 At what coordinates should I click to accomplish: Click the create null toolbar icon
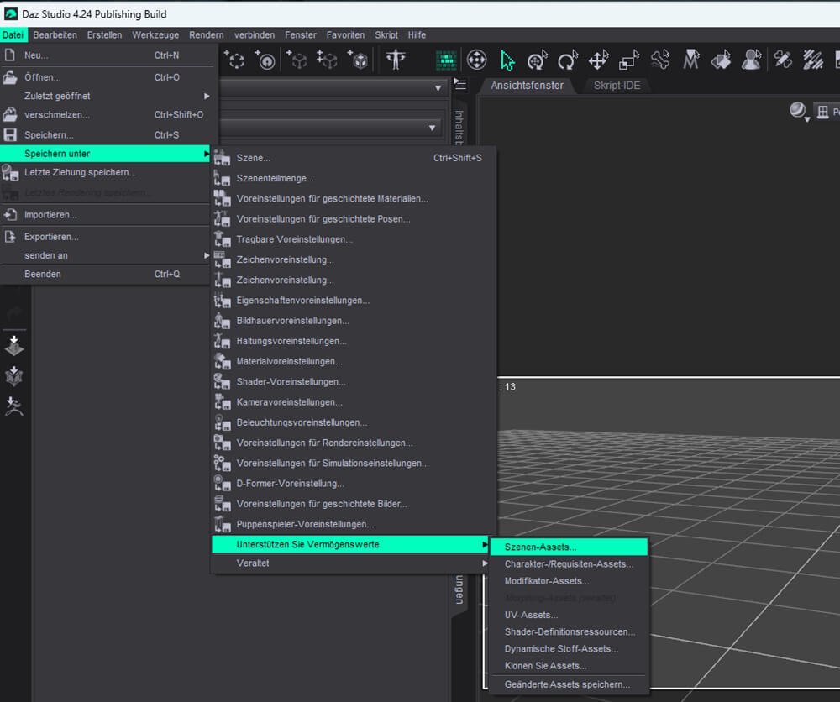pyautogui.click(x=234, y=60)
